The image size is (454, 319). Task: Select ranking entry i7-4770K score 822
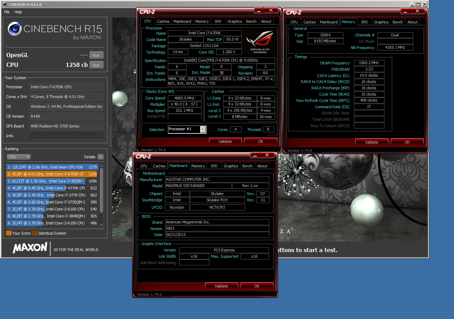click(x=52, y=188)
